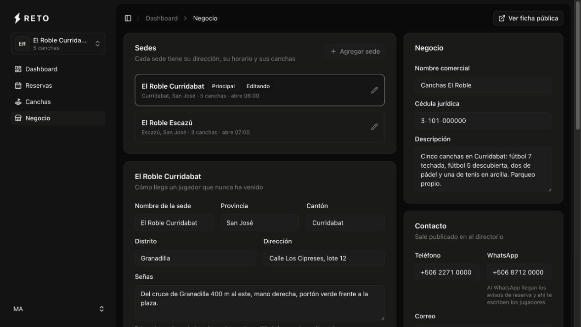Click the Reservas calendar icon
The image size is (581, 327).
18,85
